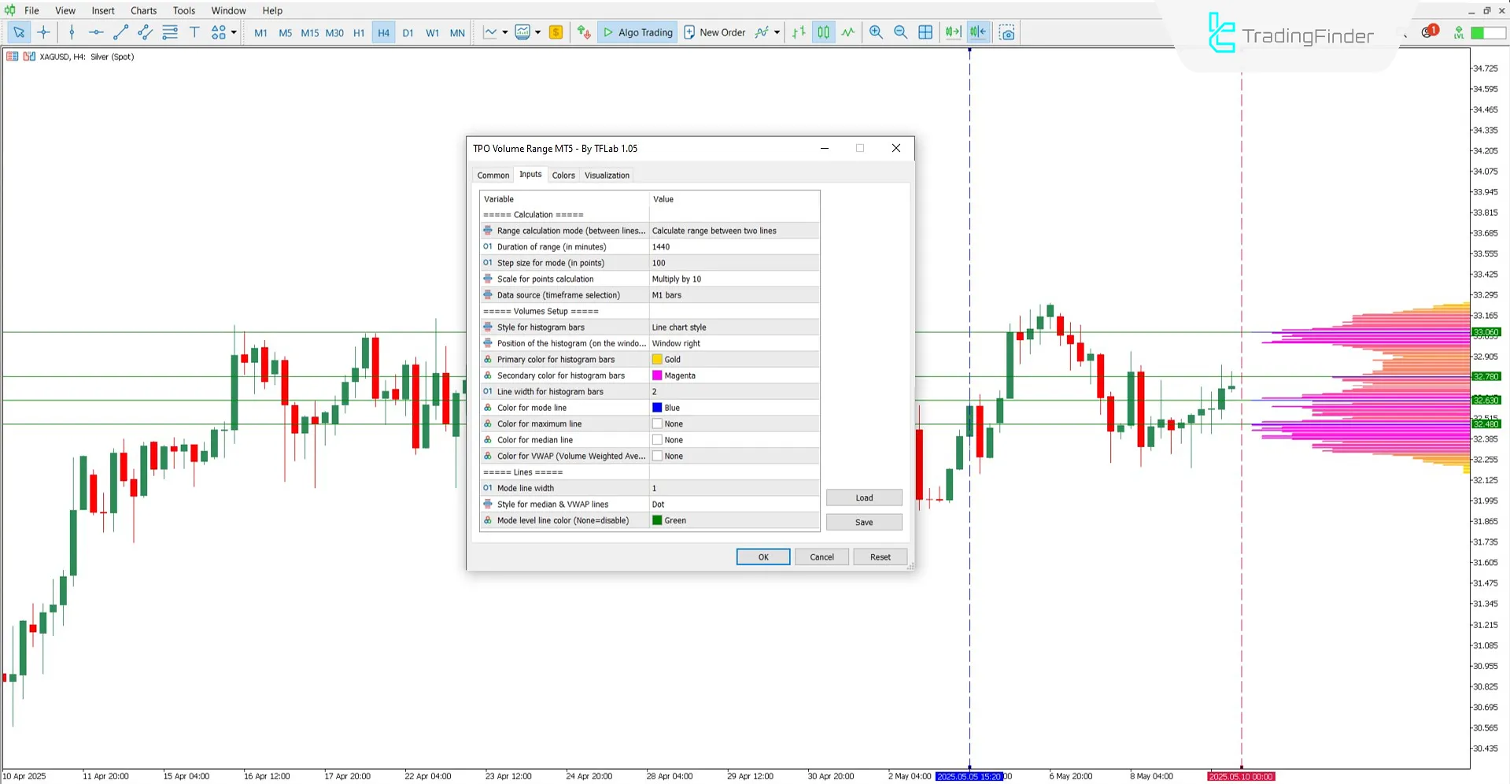Enable chart shift from right edge
The height and width of the screenshot is (784, 1510).
(977, 32)
